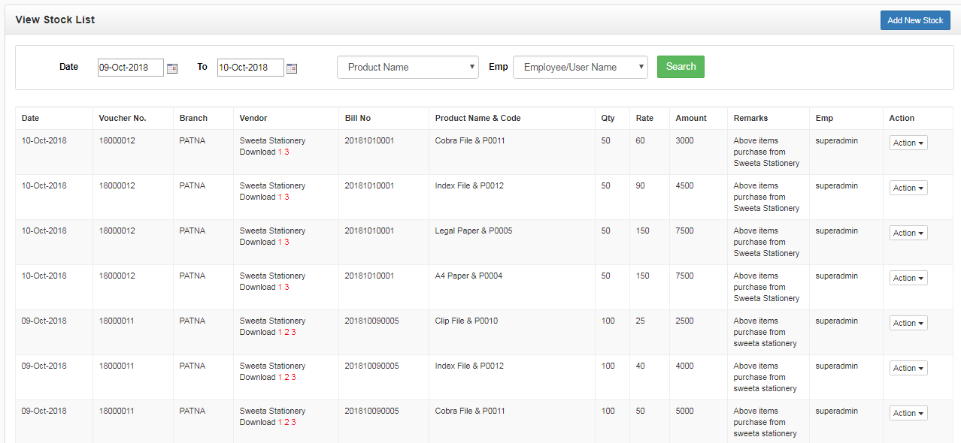Image resolution: width=961 pixels, height=443 pixels.
Task: Click the Bill No column header
Action: click(x=358, y=118)
